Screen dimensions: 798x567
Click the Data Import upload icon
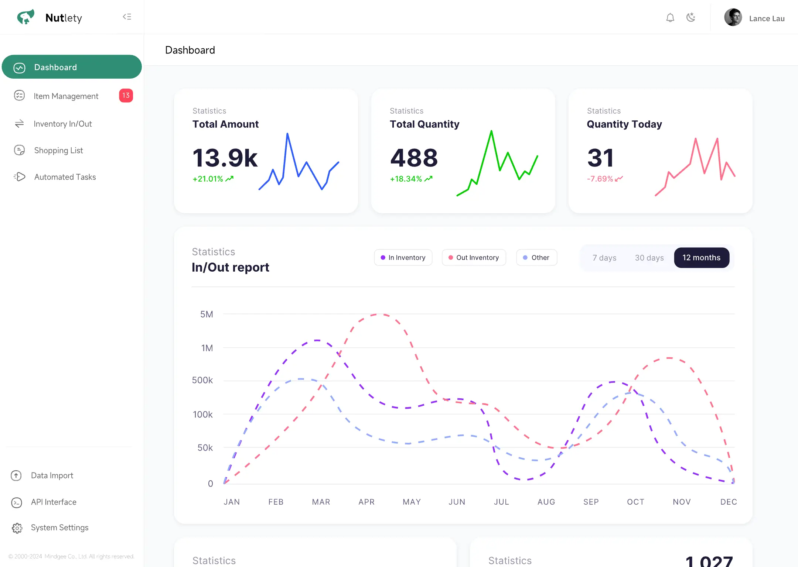click(x=16, y=475)
